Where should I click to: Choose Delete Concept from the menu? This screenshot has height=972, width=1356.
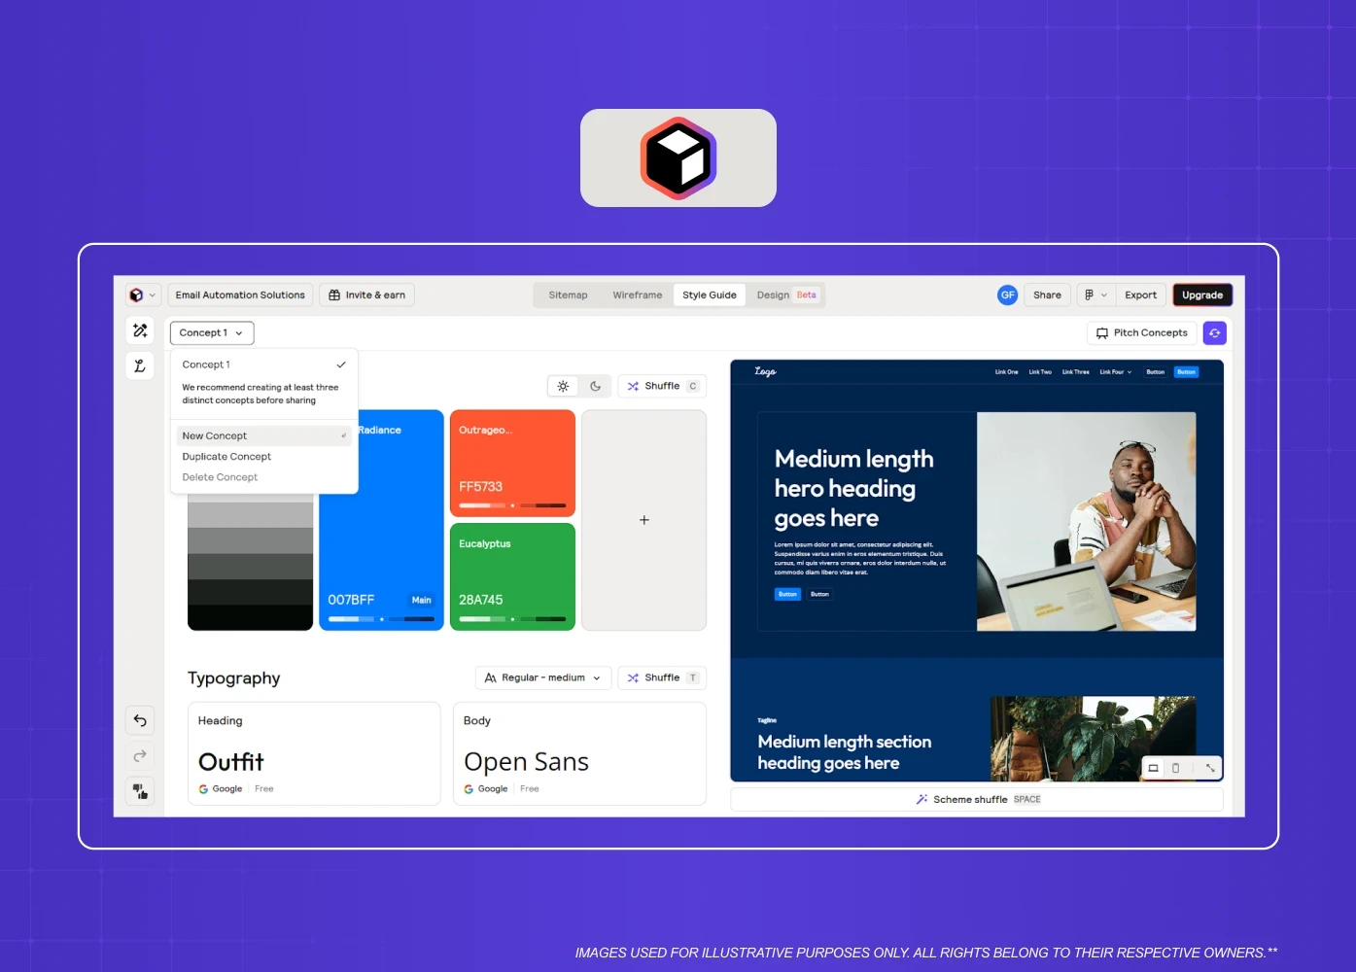(x=263, y=477)
